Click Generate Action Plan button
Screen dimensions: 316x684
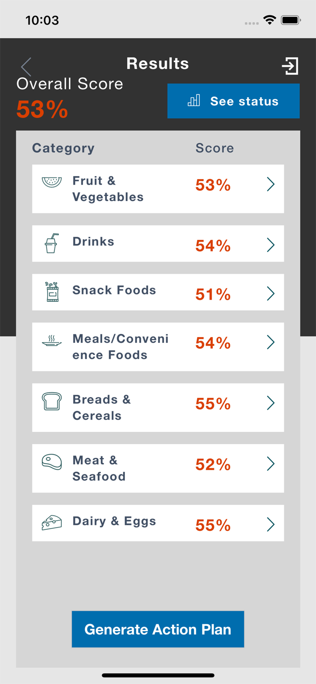[x=158, y=629]
